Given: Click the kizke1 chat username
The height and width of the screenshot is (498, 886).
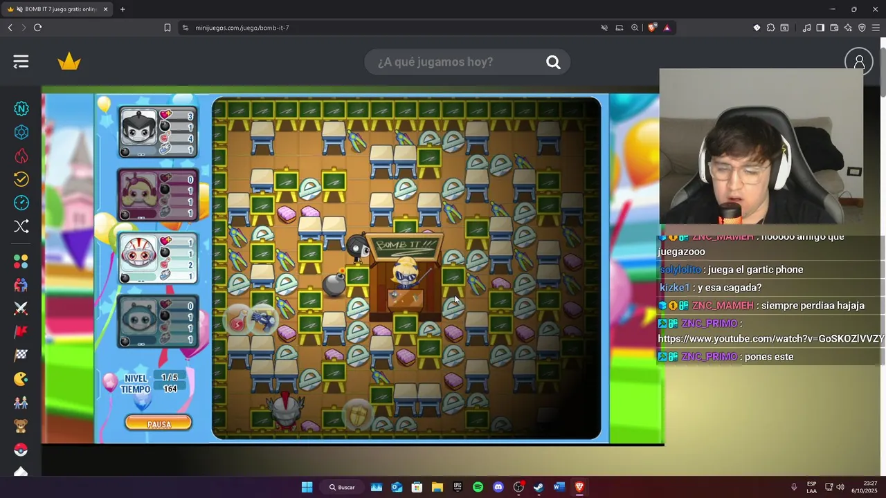Looking at the screenshot, I should tap(674, 288).
